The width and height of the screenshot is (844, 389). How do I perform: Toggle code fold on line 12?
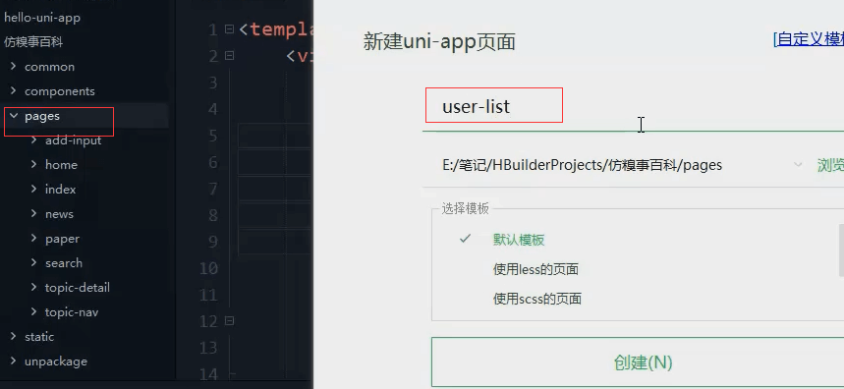click(x=229, y=320)
